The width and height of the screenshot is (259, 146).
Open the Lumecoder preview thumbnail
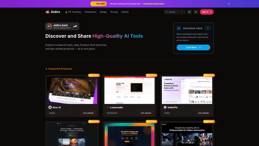(x=129, y=90)
